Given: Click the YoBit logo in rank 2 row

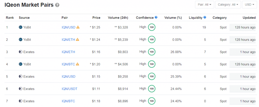Looking at the screenshot, I should click(20, 40).
